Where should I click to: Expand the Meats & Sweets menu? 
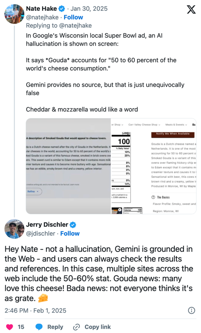point(176,125)
